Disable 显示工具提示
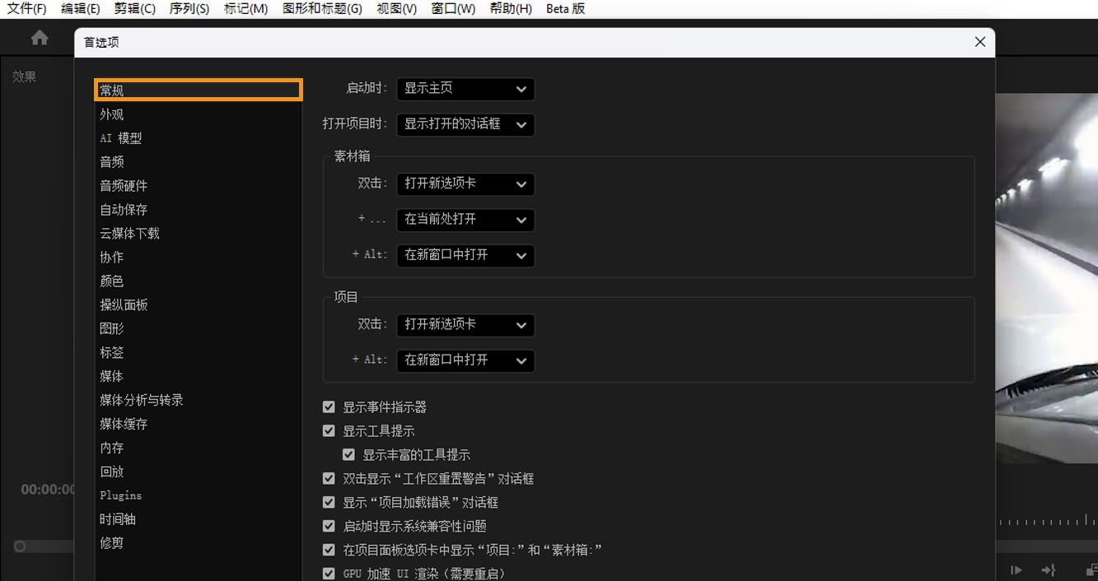This screenshot has height=581, width=1098. [x=329, y=430]
